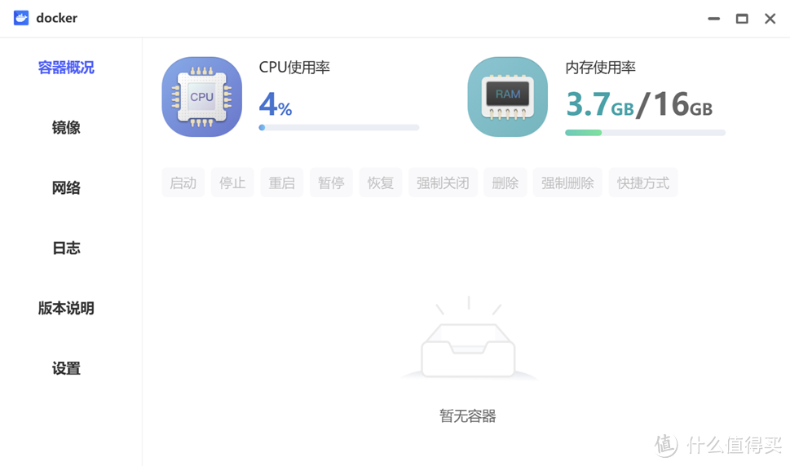Maximize the docker window
Screen dimensions: 790x466
[x=742, y=19]
